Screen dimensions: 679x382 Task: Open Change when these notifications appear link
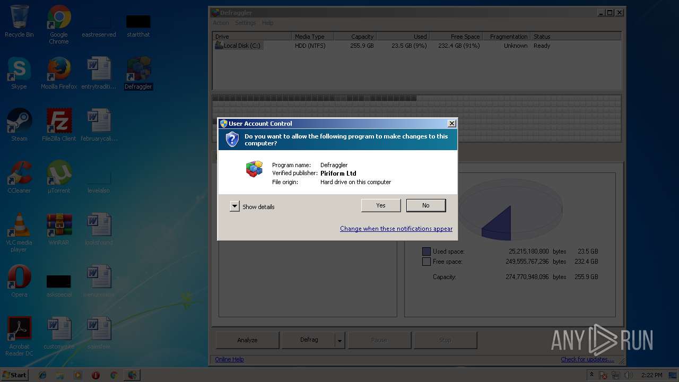(396, 229)
